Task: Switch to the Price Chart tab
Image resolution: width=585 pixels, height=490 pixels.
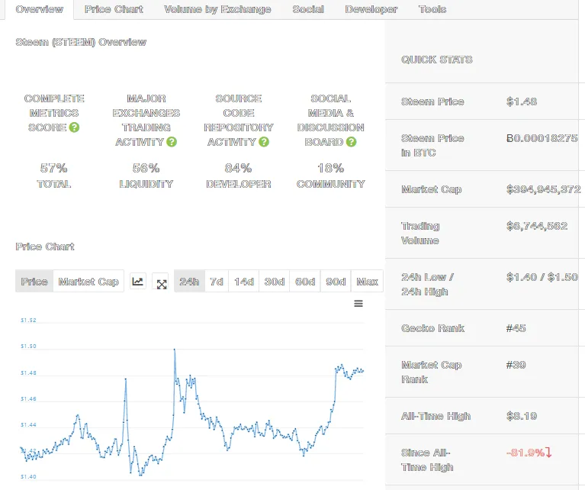Action: click(x=114, y=9)
